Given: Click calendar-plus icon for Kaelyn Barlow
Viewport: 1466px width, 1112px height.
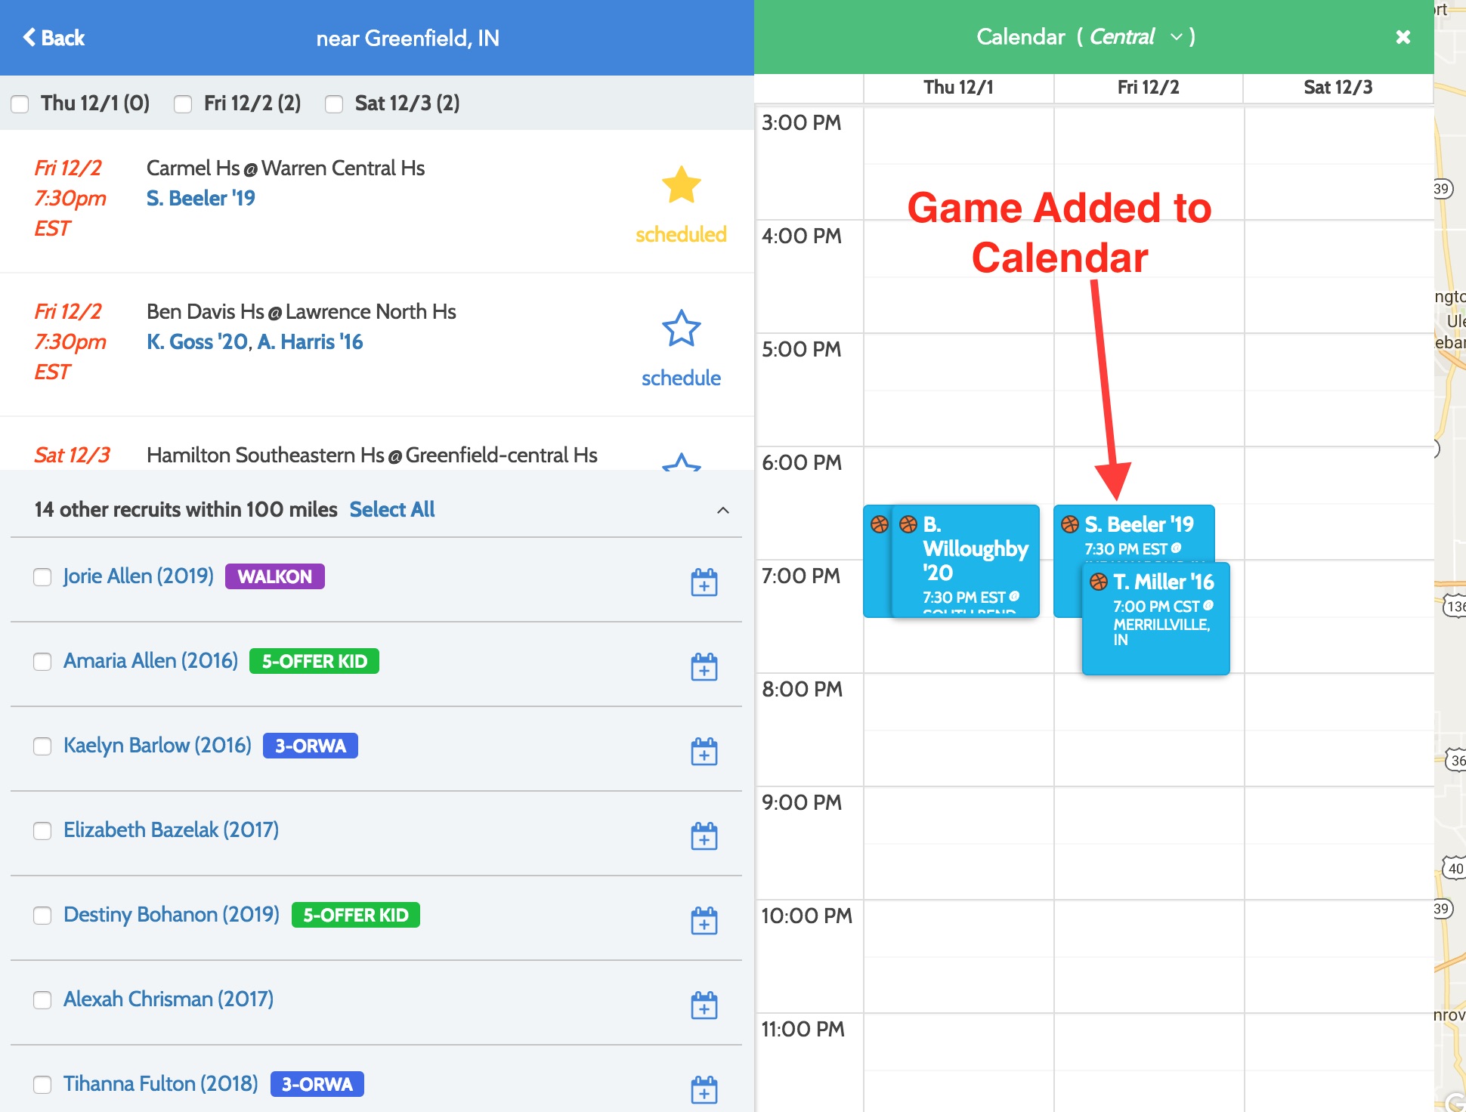Looking at the screenshot, I should click(x=704, y=752).
